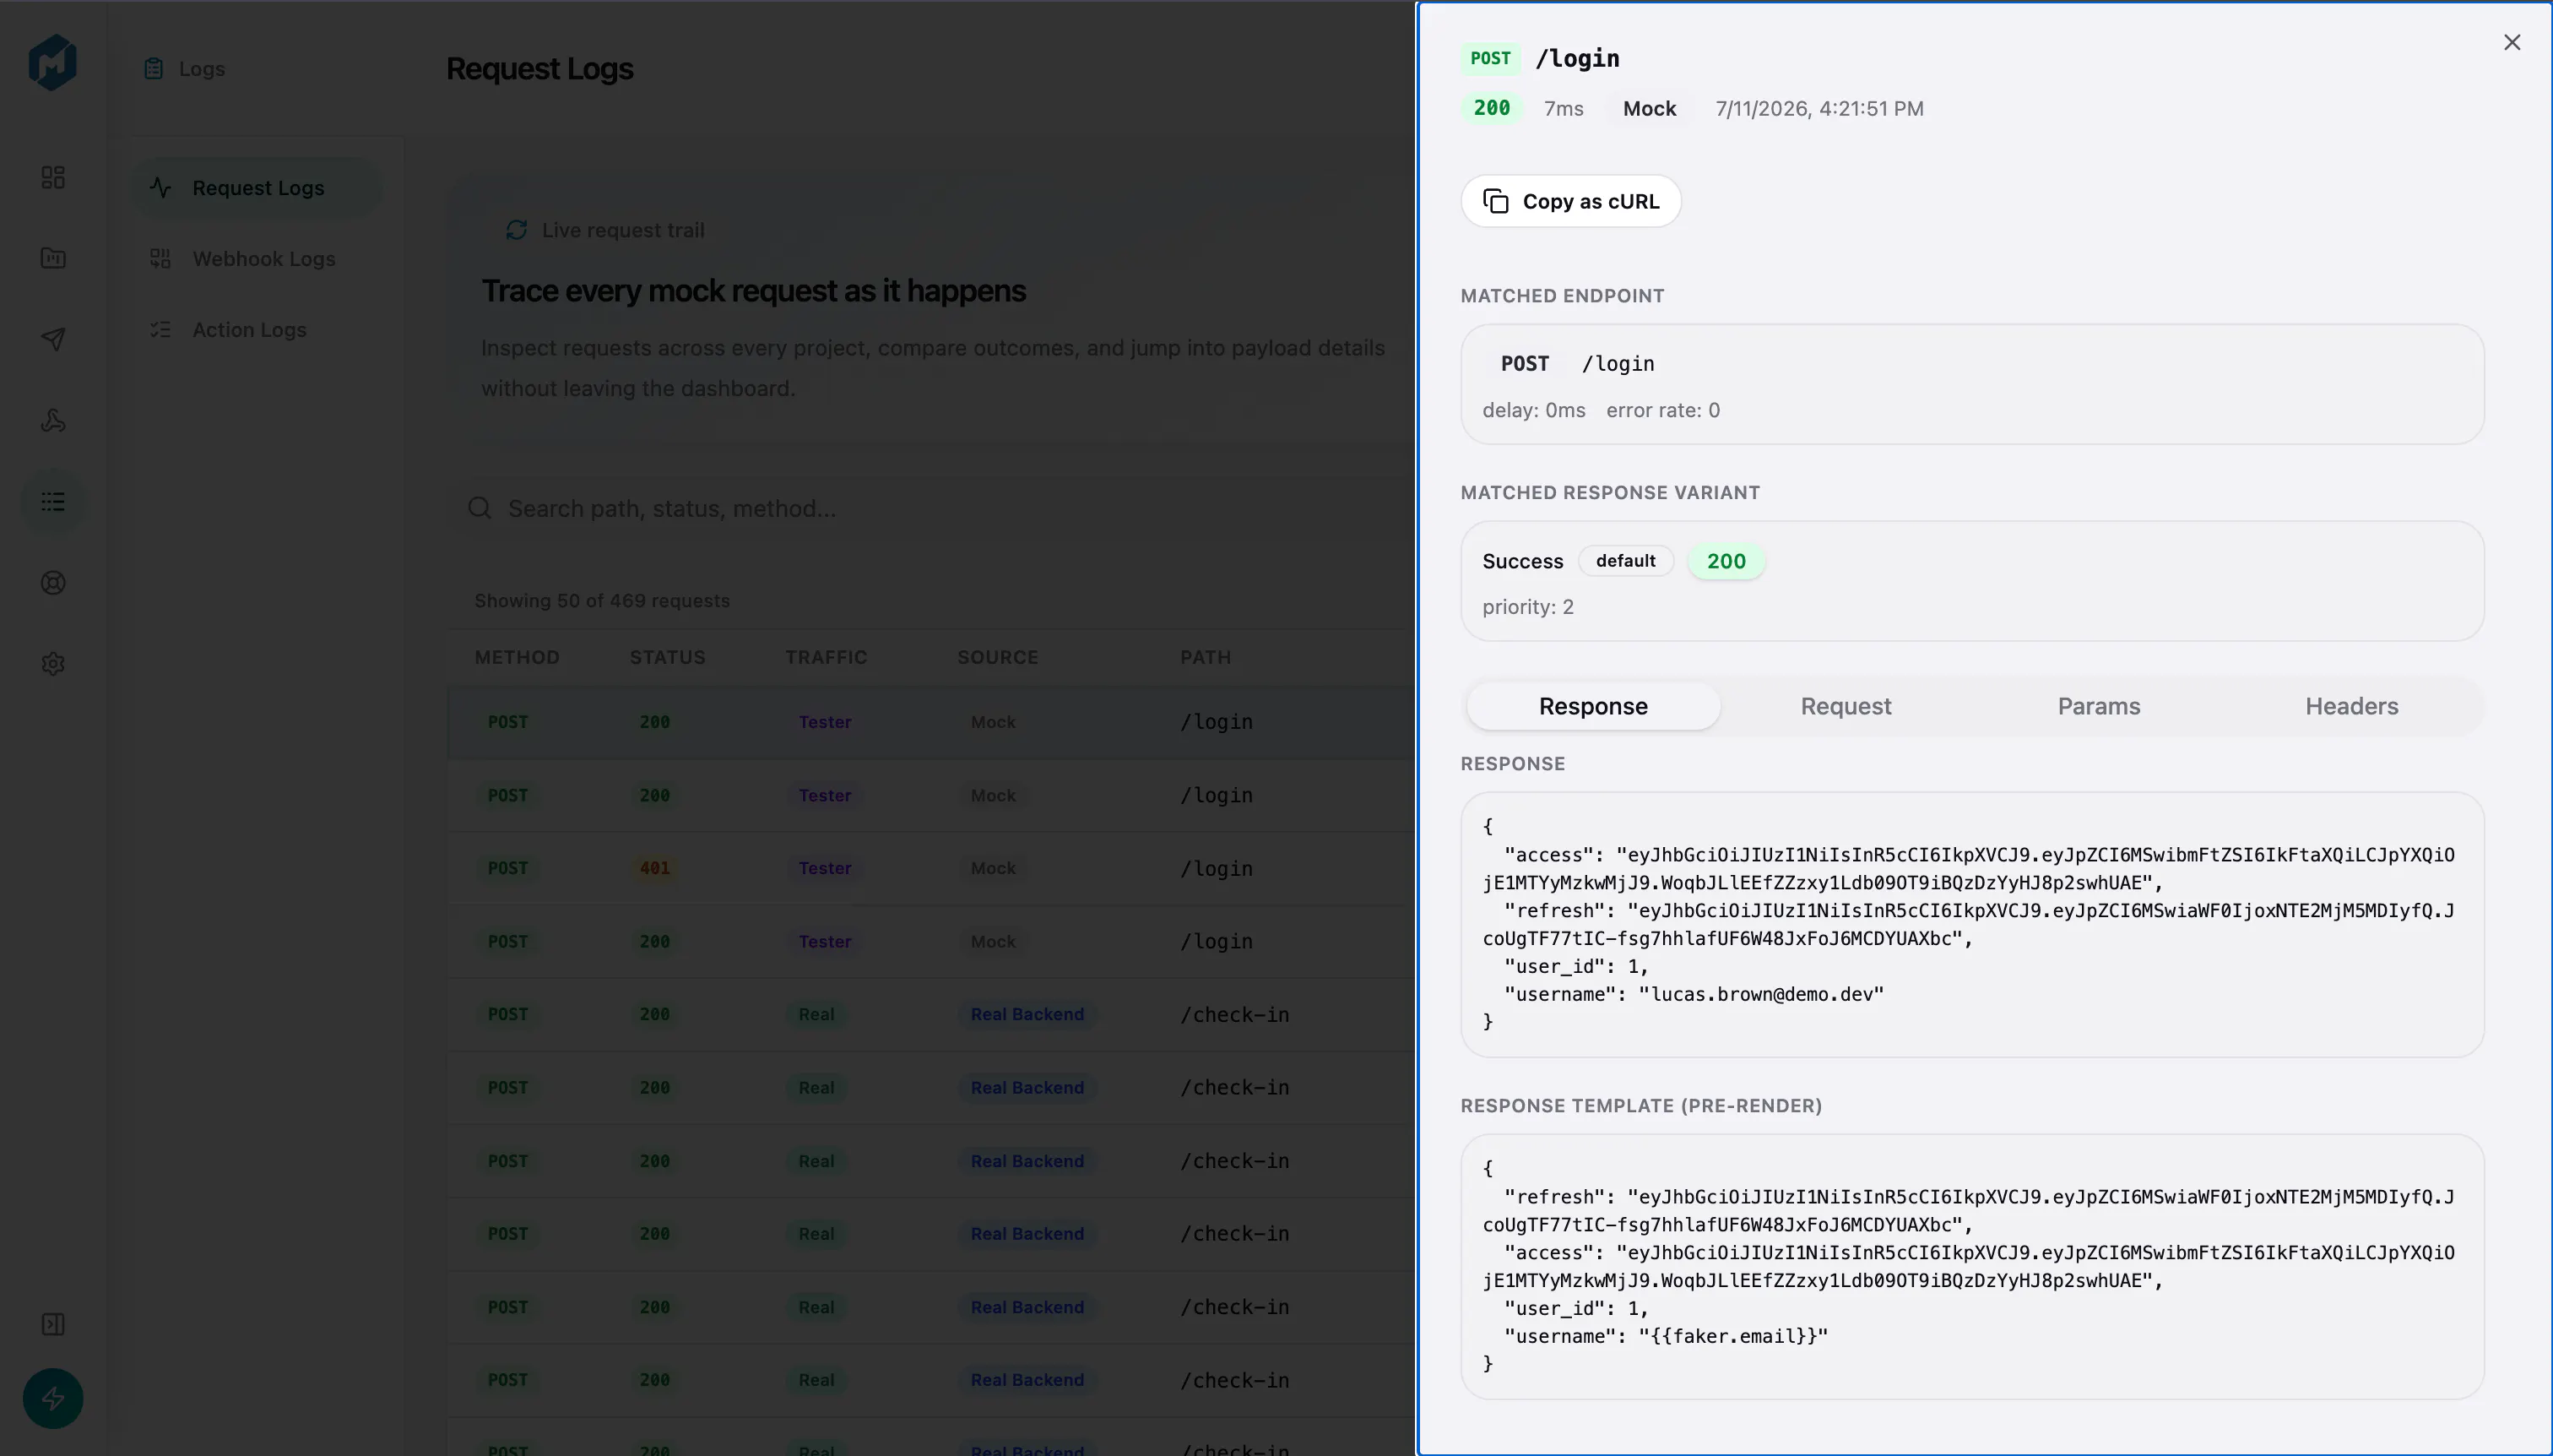Click the 7/11/2026, 4:21:51 PM timestamp
Viewport: 2553px width, 1456px height.
tap(1819, 108)
